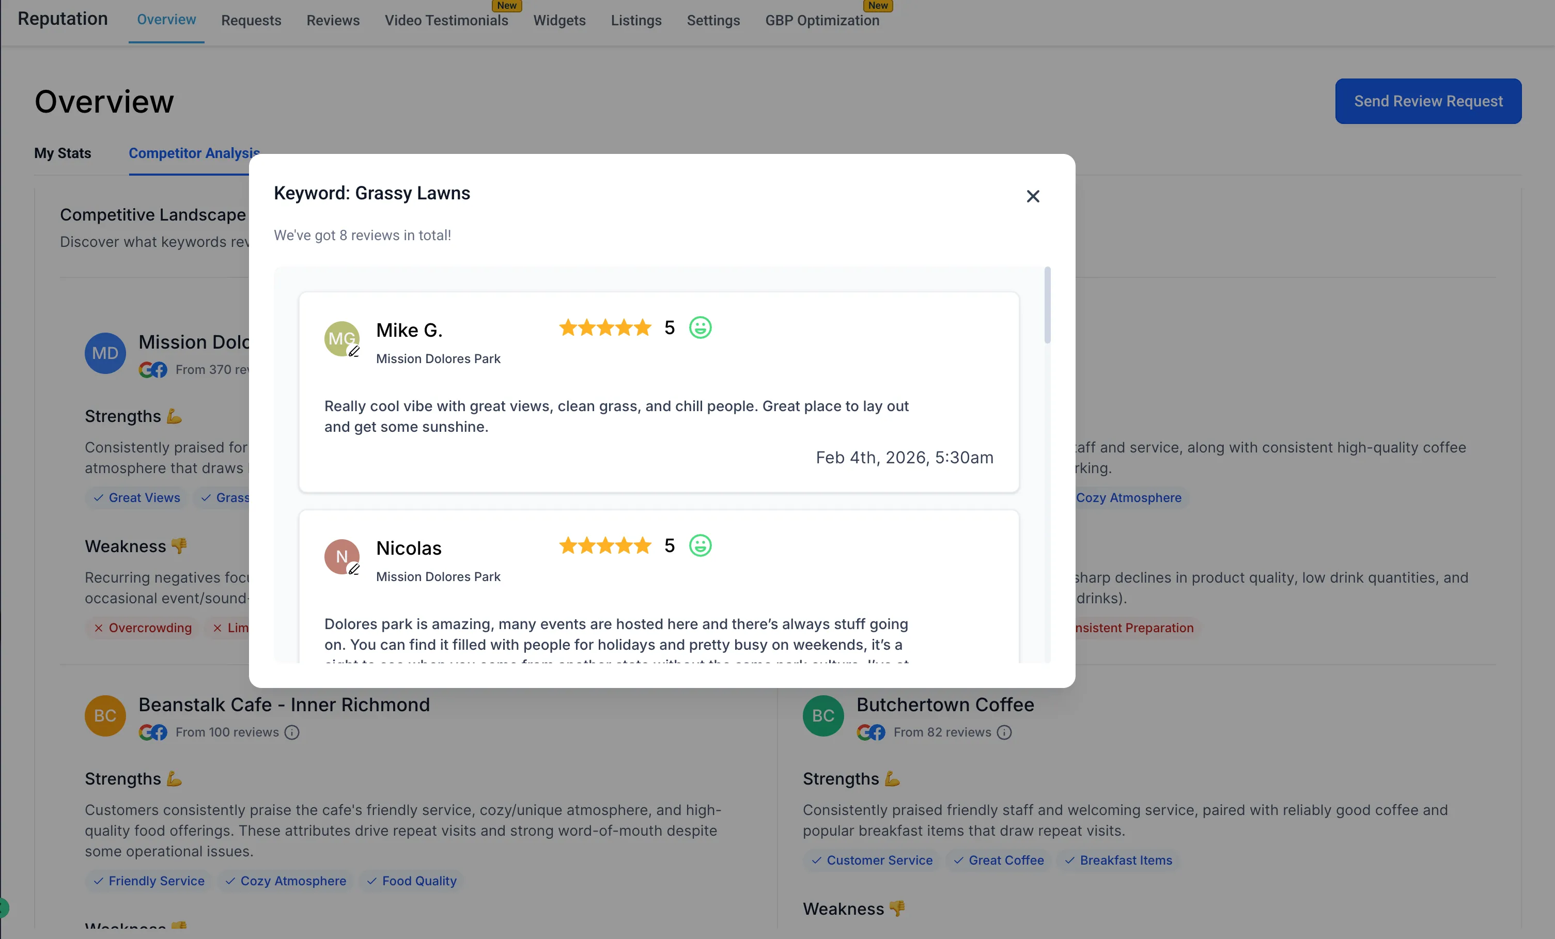Click Nicolas's avatar edit icon
Image resolution: width=1555 pixels, height=939 pixels.
pos(354,569)
